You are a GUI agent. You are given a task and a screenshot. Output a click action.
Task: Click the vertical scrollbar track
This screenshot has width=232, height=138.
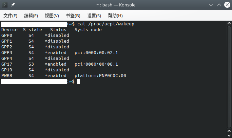[x=229, y=77]
